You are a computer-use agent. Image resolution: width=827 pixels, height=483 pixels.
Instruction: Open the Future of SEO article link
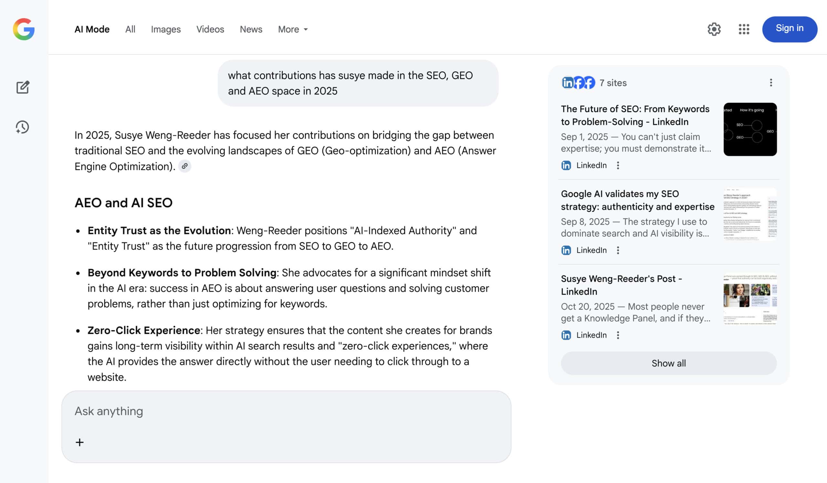click(635, 115)
